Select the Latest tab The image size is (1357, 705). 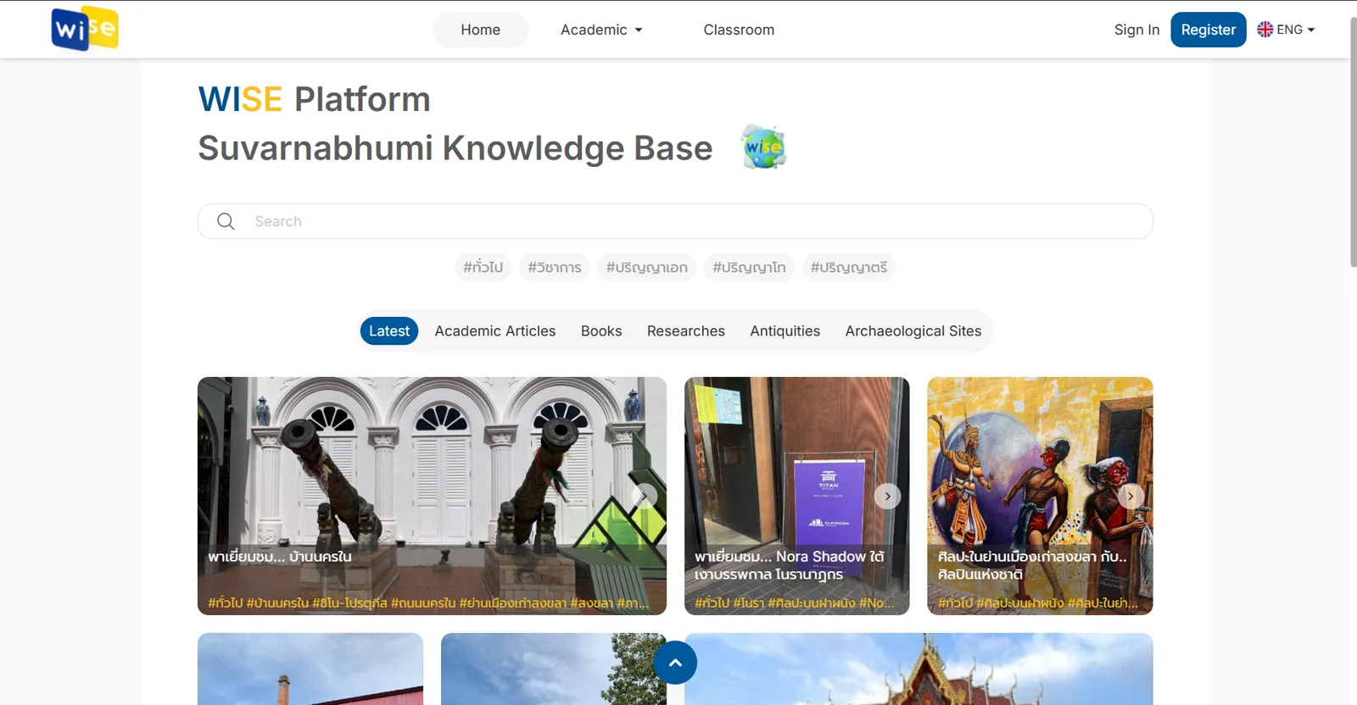tap(389, 330)
